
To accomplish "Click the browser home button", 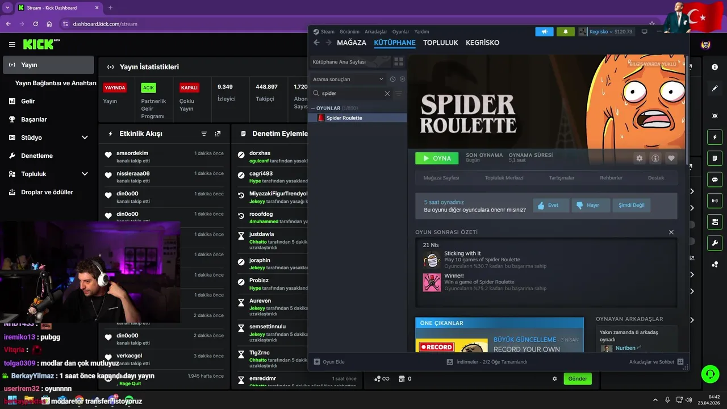I will pyautogui.click(x=49, y=24).
